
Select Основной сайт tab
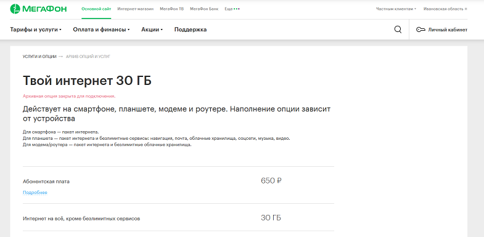click(96, 9)
